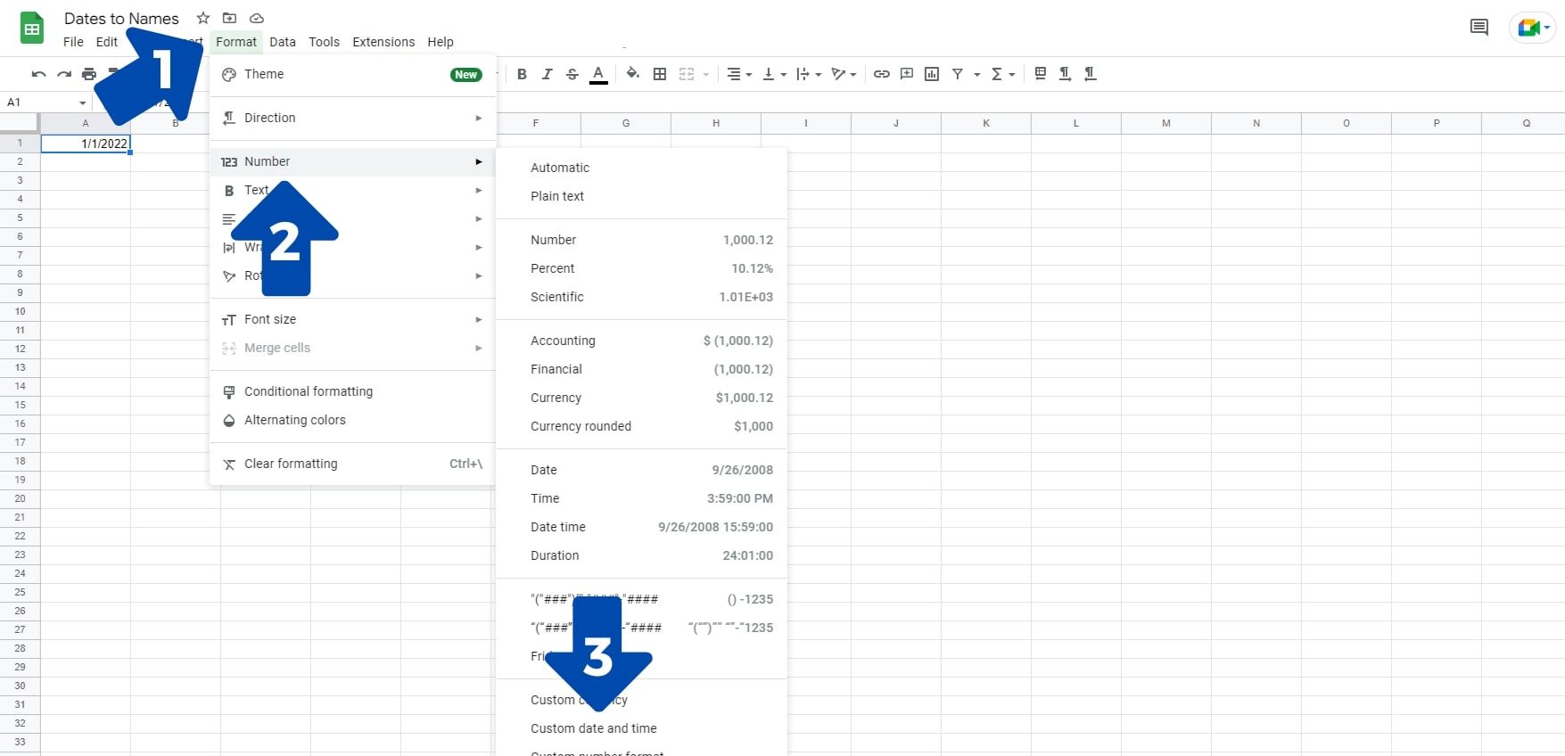Apply Currency rounded format
Viewport: 1565px width, 756px height.
pos(641,426)
